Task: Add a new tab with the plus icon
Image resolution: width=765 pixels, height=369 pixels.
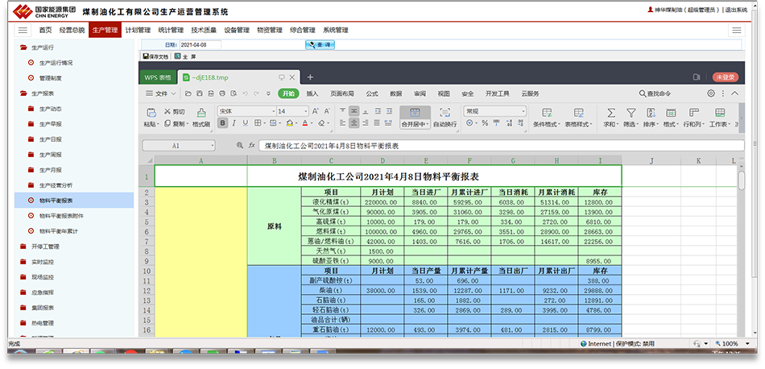Action: [x=310, y=77]
